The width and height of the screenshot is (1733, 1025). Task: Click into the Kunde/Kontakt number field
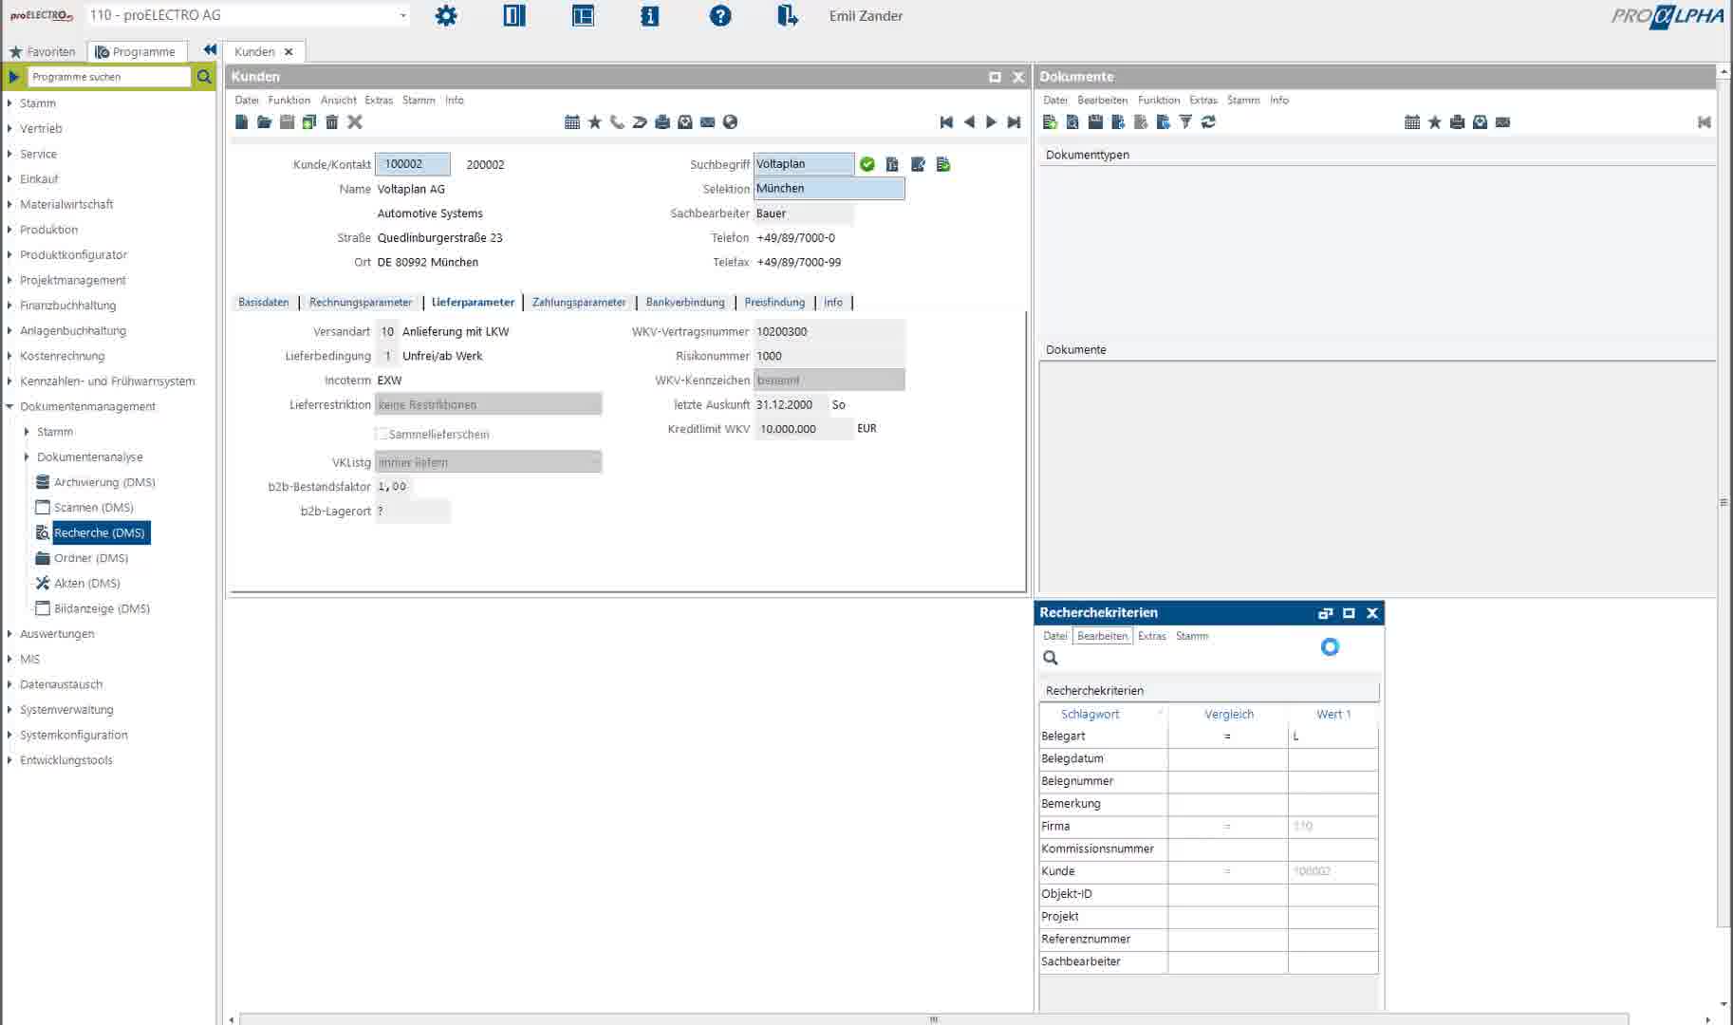click(413, 164)
